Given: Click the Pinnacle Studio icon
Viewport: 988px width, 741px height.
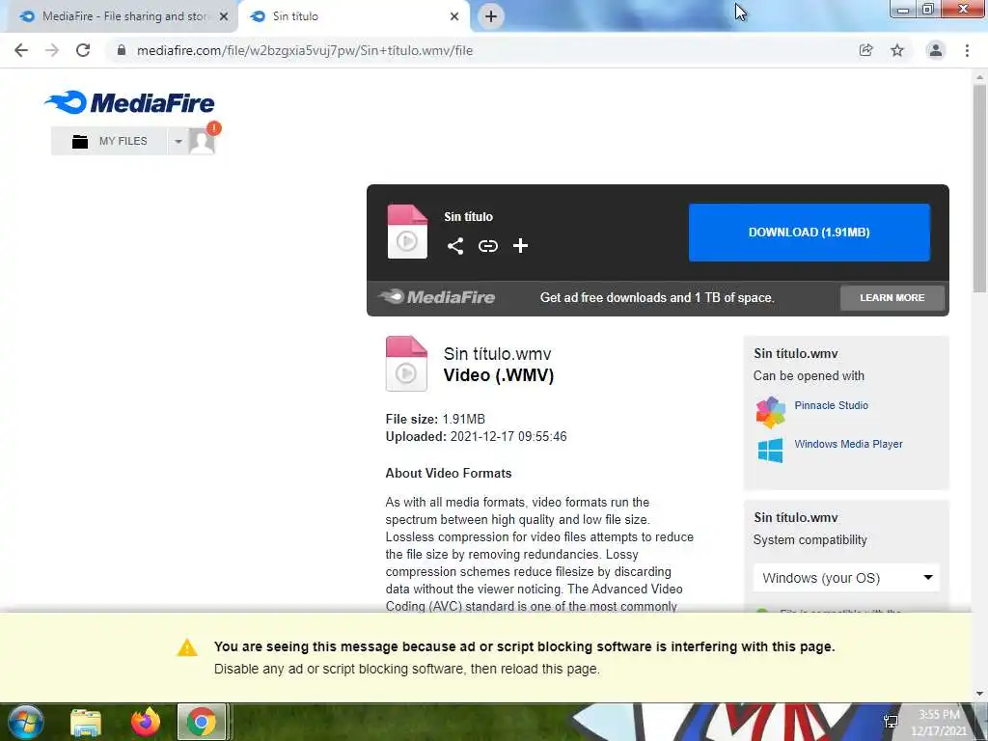Looking at the screenshot, I should pos(771,412).
